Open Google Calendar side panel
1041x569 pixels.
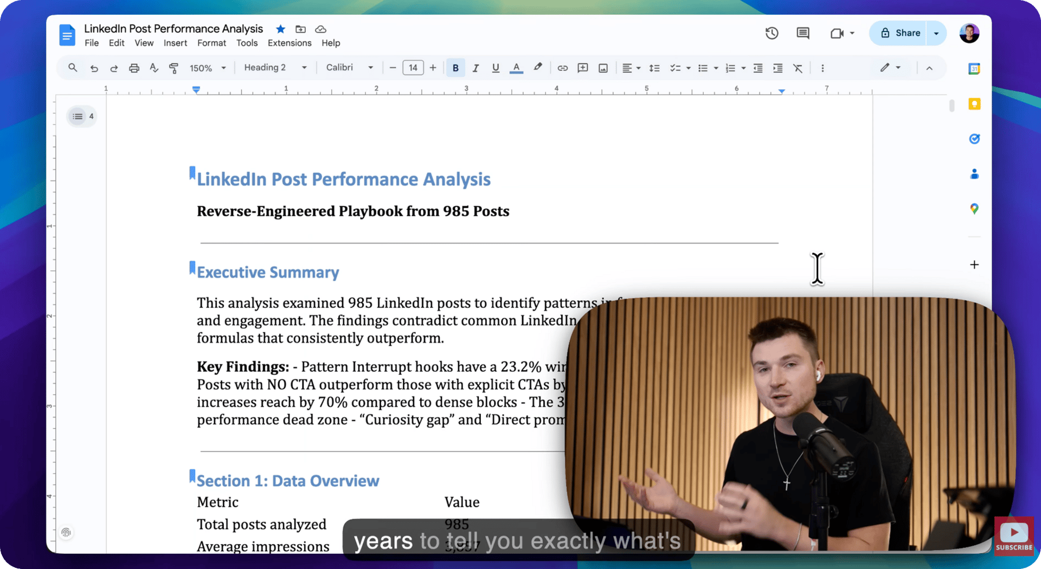pos(974,69)
